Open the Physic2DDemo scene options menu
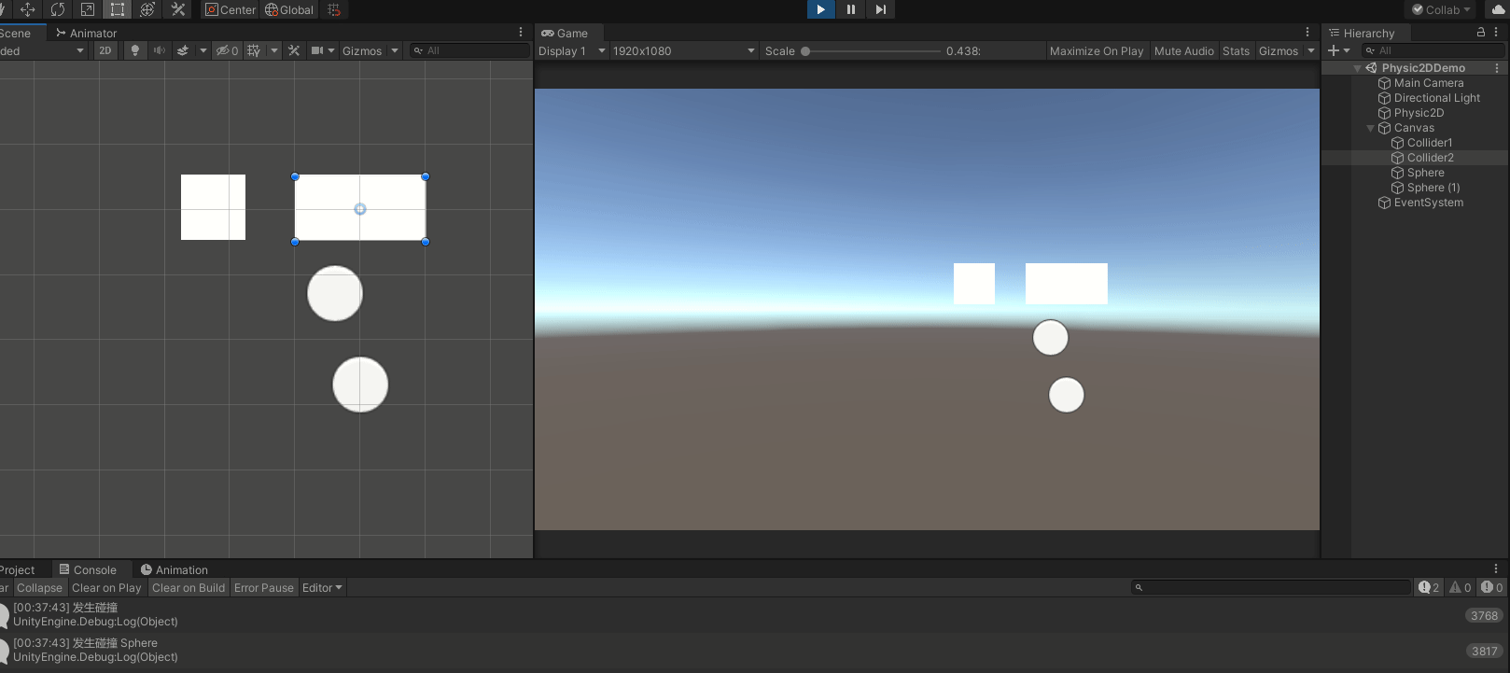 (1497, 68)
